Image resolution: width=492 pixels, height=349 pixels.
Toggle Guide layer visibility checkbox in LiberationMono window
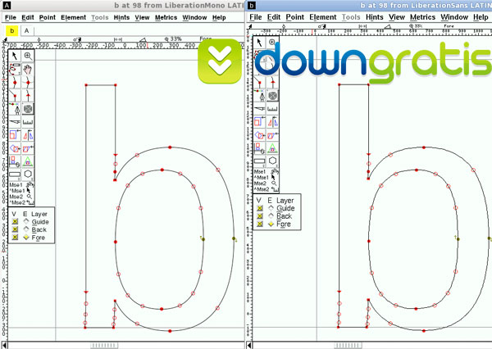click(x=15, y=222)
